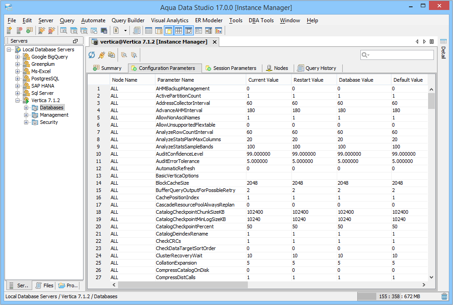Open the Visual Analytics menu
The width and height of the screenshot is (453, 305).
(170, 20)
